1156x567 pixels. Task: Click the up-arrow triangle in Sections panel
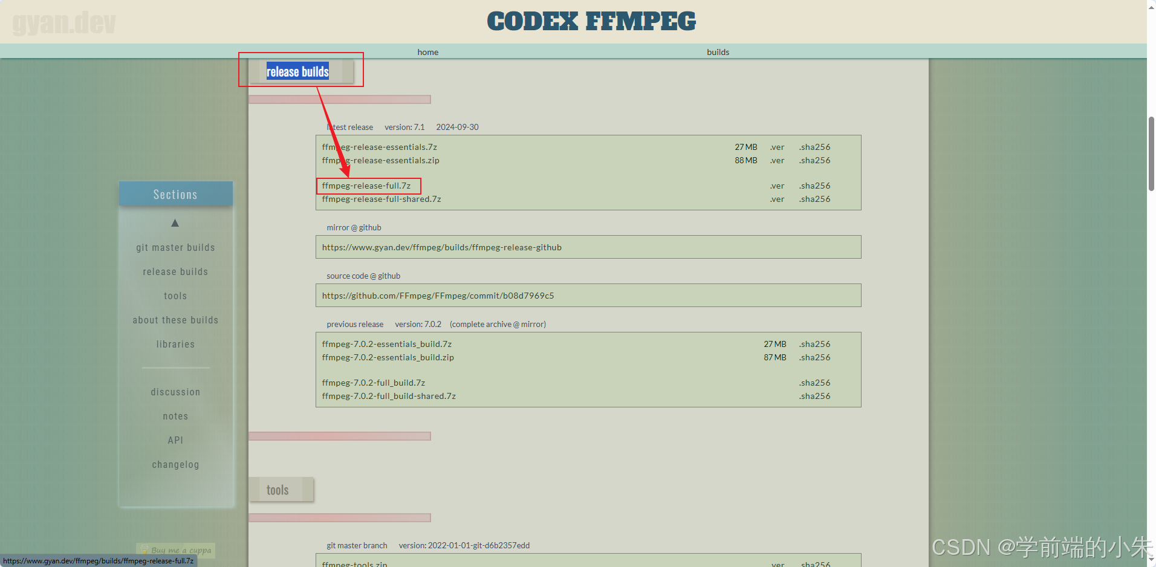pyautogui.click(x=175, y=223)
